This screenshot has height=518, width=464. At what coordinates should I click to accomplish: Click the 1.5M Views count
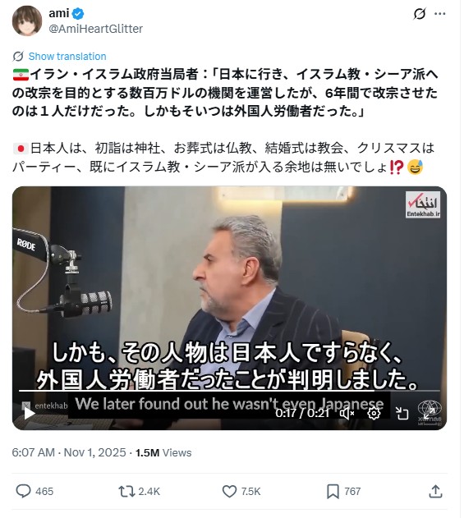[163, 452]
